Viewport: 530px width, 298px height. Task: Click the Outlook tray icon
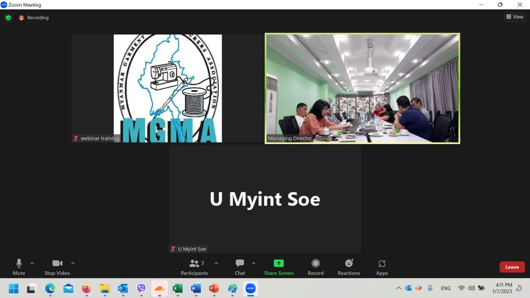point(408,288)
